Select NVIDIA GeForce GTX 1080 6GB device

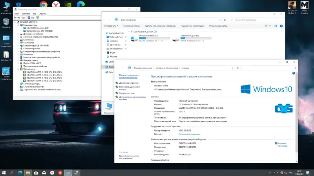40,31
